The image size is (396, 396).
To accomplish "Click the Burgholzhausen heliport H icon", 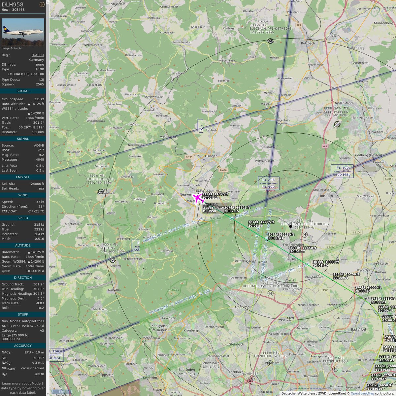I will click(x=305, y=234).
